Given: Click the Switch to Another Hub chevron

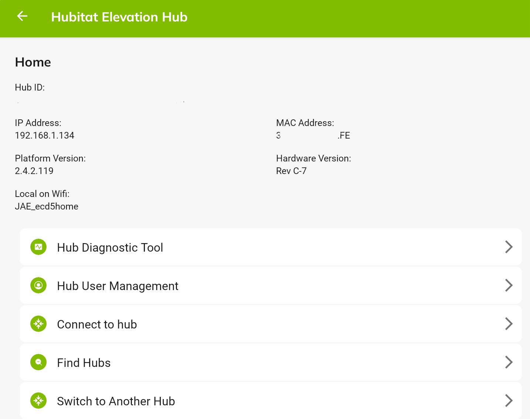Looking at the screenshot, I should 509,401.
